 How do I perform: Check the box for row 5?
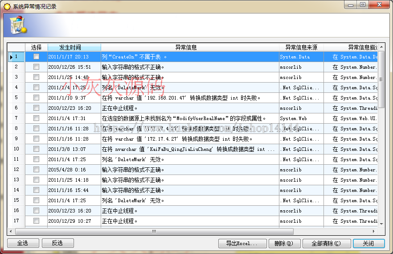pos(37,98)
